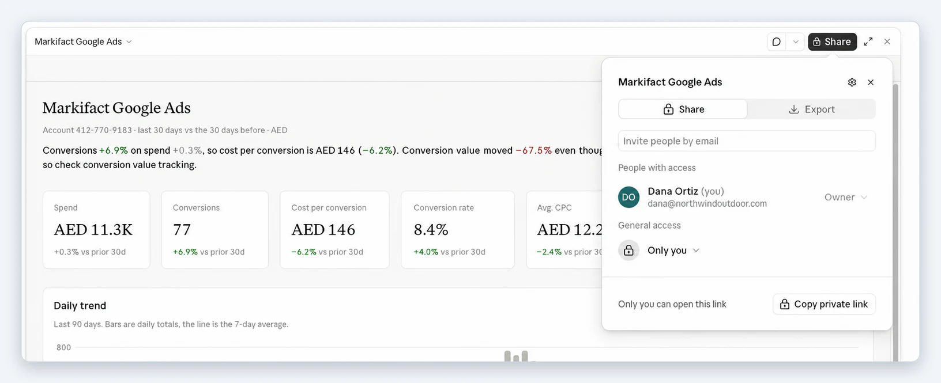
Task: Click the dark Share button in header
Action: tap(832, 41)
